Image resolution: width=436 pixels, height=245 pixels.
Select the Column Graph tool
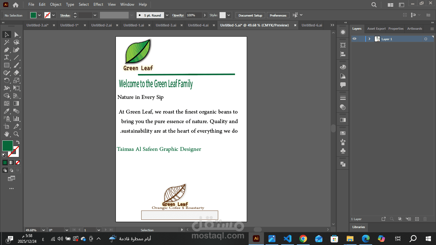coord(17,119)
